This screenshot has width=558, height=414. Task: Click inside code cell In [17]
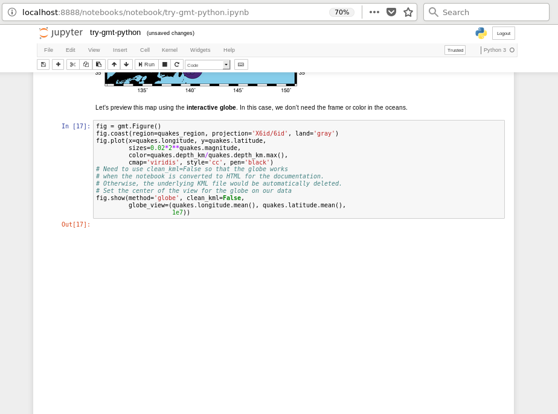point(298,169)
